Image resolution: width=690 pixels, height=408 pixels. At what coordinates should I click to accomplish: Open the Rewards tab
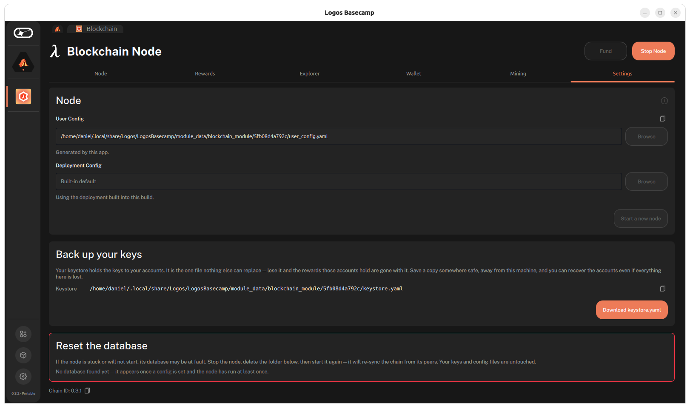(205, 74)
